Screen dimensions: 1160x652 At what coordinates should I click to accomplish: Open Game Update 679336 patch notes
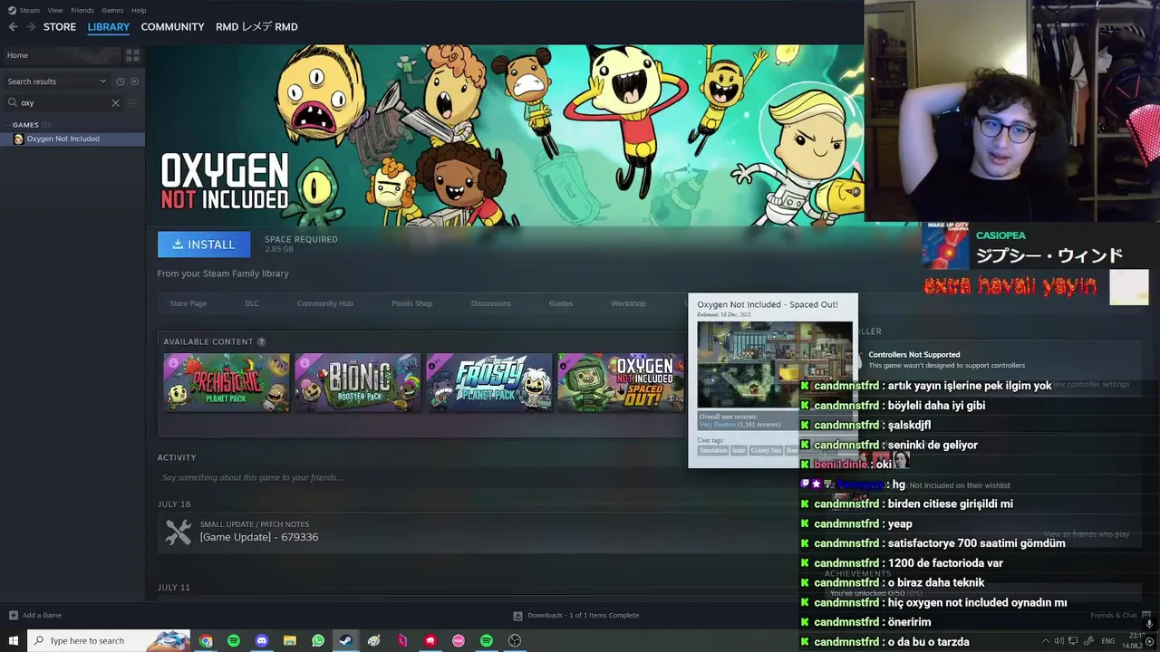tap(259, 537)
